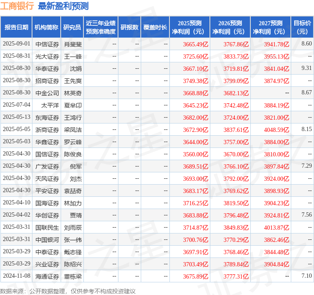Click the 中国银河 institution cell
314x295 pixels.
47,240
